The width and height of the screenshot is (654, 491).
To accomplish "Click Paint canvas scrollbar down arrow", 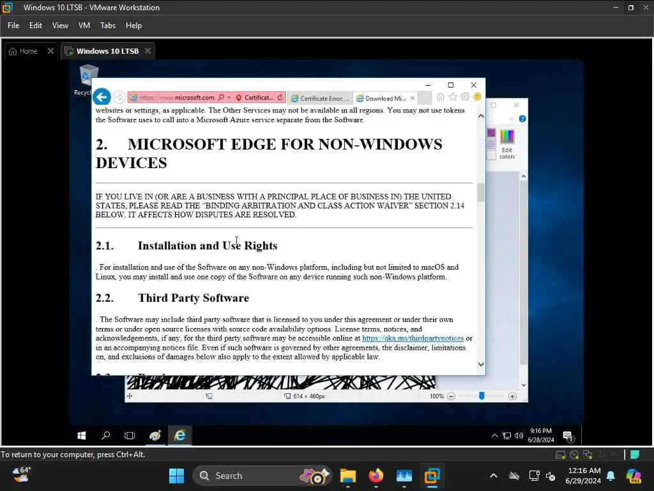I will pos(524,386).
